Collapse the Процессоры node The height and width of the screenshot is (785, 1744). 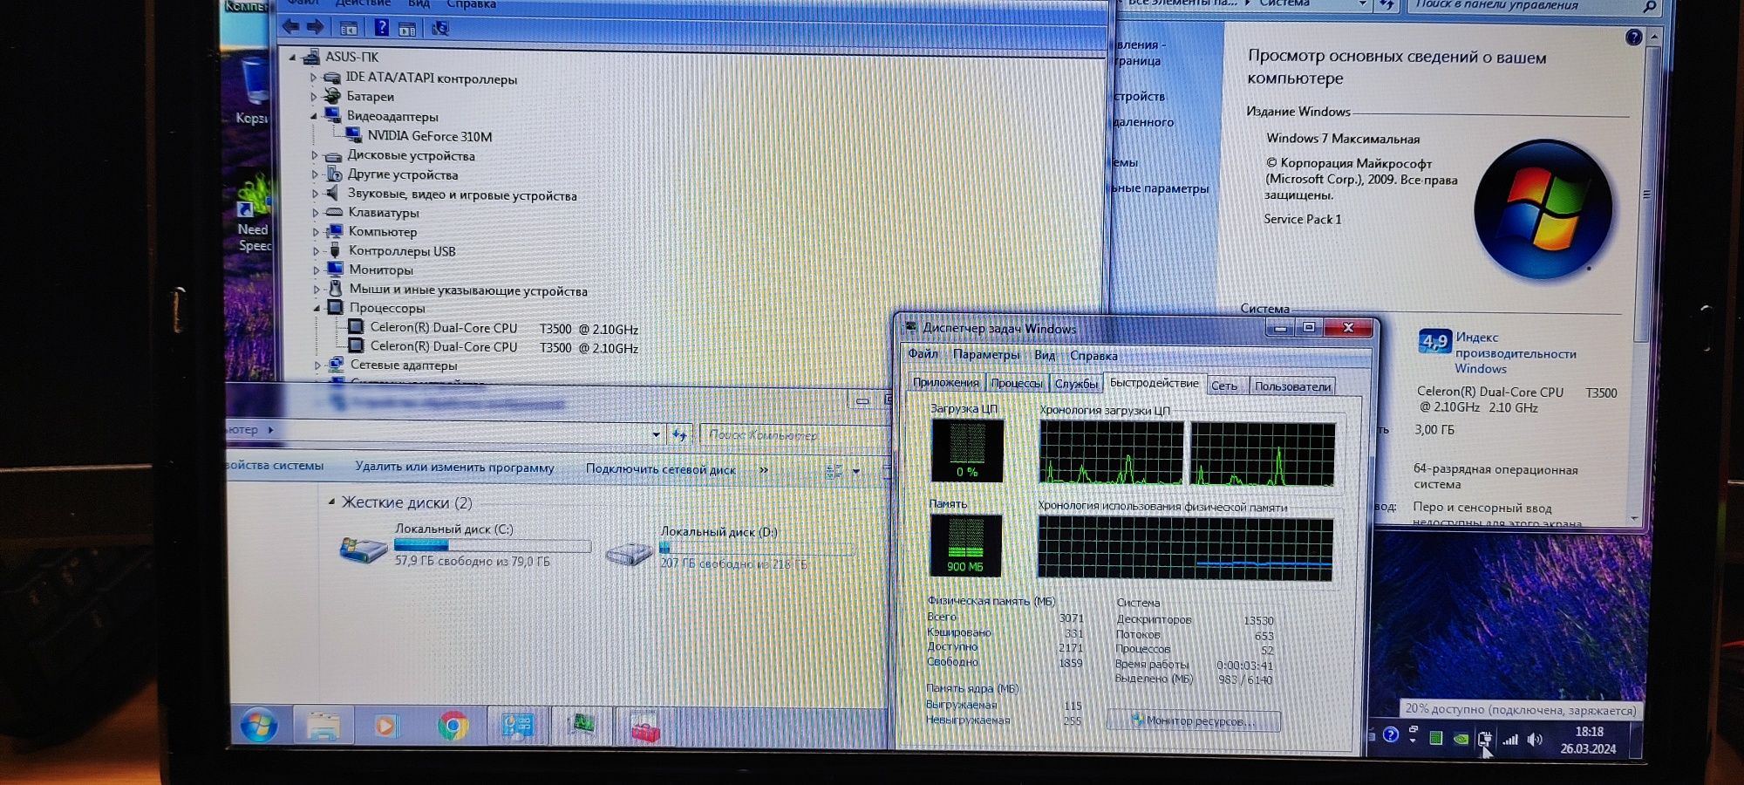(317, 308)
